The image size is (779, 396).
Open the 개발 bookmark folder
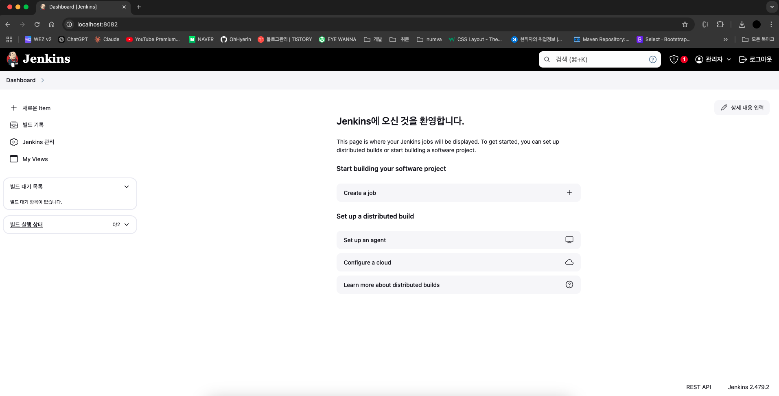click(x=373, y=39)
